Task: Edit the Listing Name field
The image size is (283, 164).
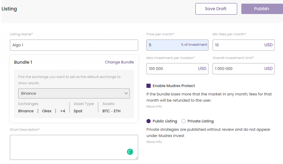Action: (x=74, y=45)
